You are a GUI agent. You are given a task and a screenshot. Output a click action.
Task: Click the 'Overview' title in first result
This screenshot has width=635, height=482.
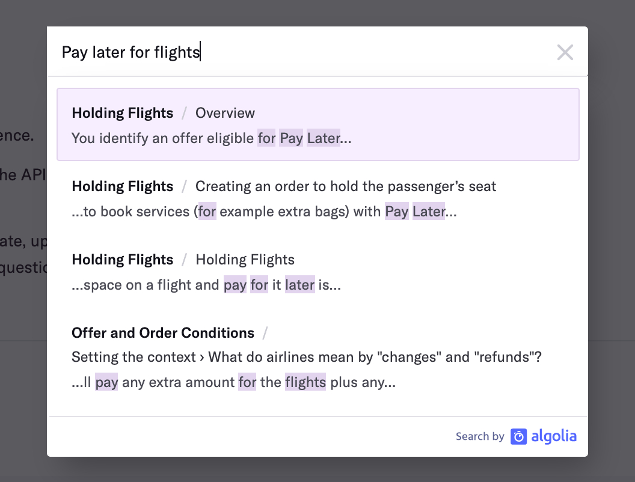coord(225,113)
